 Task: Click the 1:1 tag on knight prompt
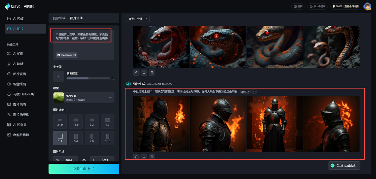(254, 92)
